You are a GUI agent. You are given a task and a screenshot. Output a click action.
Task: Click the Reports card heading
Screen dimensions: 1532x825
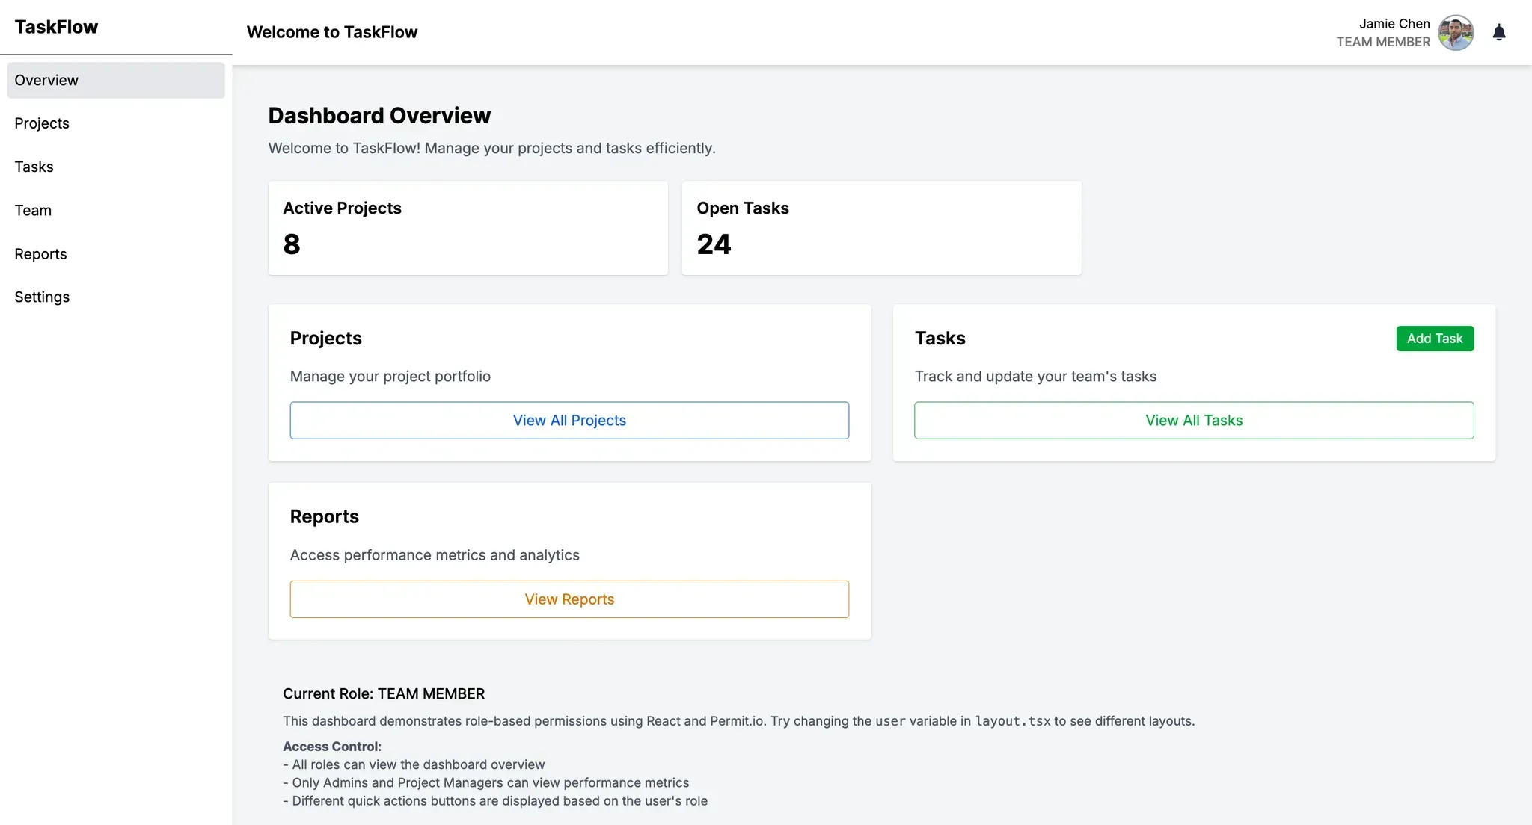tap(324, 517)
